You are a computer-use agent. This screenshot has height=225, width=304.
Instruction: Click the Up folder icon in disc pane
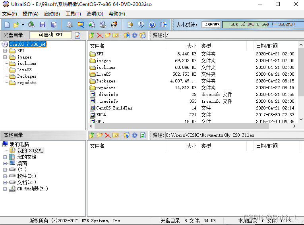point(92,35)
